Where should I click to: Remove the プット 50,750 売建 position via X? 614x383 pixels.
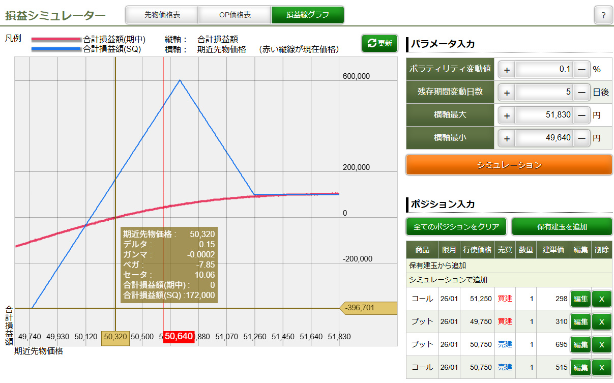click(x=601, y=344)
